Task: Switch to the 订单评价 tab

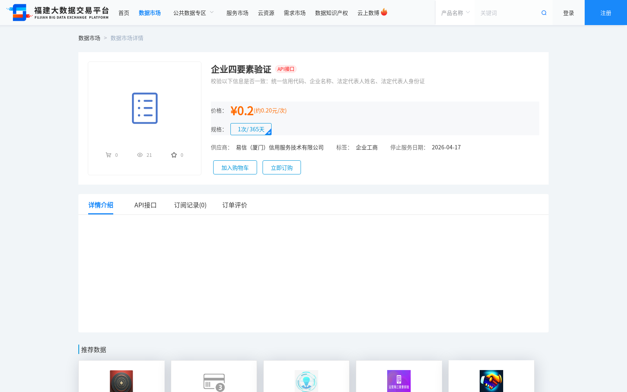Action: [x=235, y=205]
